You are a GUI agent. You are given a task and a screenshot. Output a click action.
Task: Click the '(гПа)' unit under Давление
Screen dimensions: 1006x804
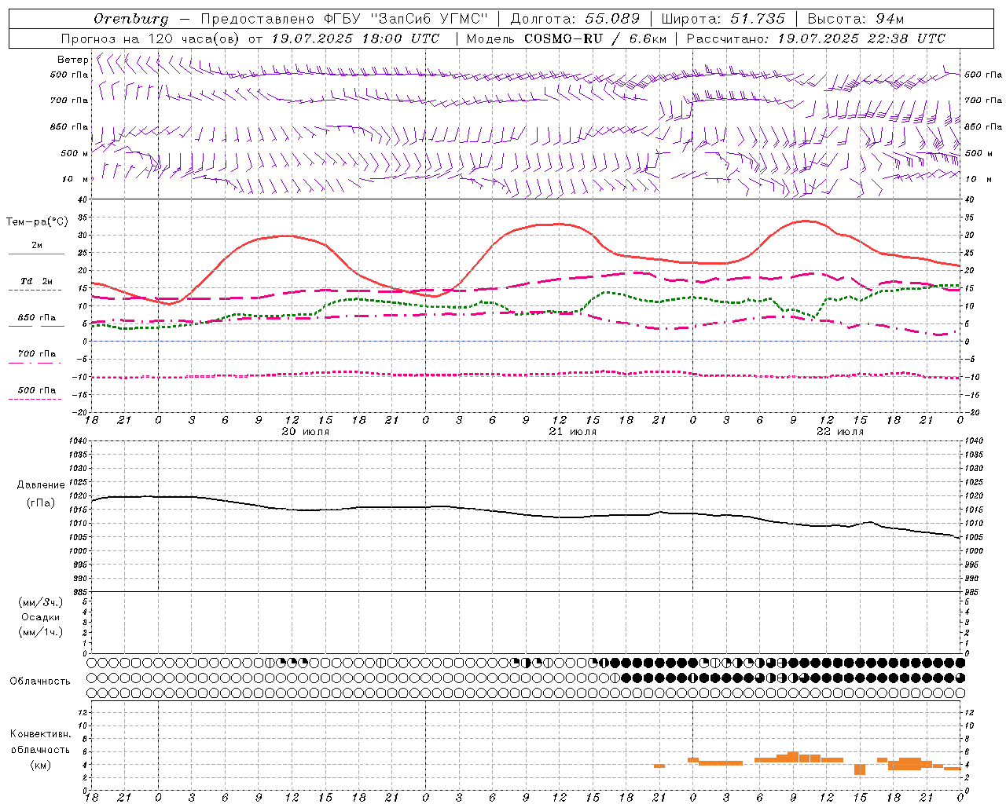pos(41,502)
